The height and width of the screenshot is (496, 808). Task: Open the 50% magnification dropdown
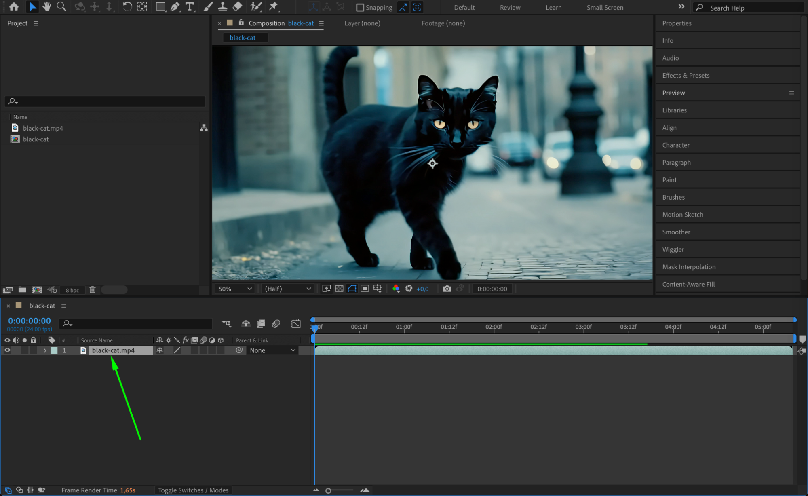pyautogui.click(x=235, y=289)
